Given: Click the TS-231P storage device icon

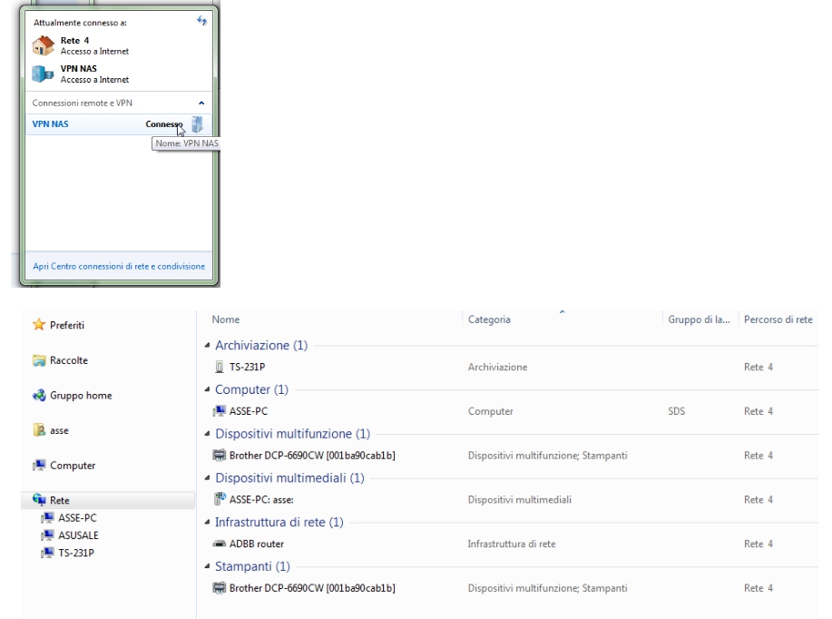Looking at the screenshot, I should coord(217,367).
